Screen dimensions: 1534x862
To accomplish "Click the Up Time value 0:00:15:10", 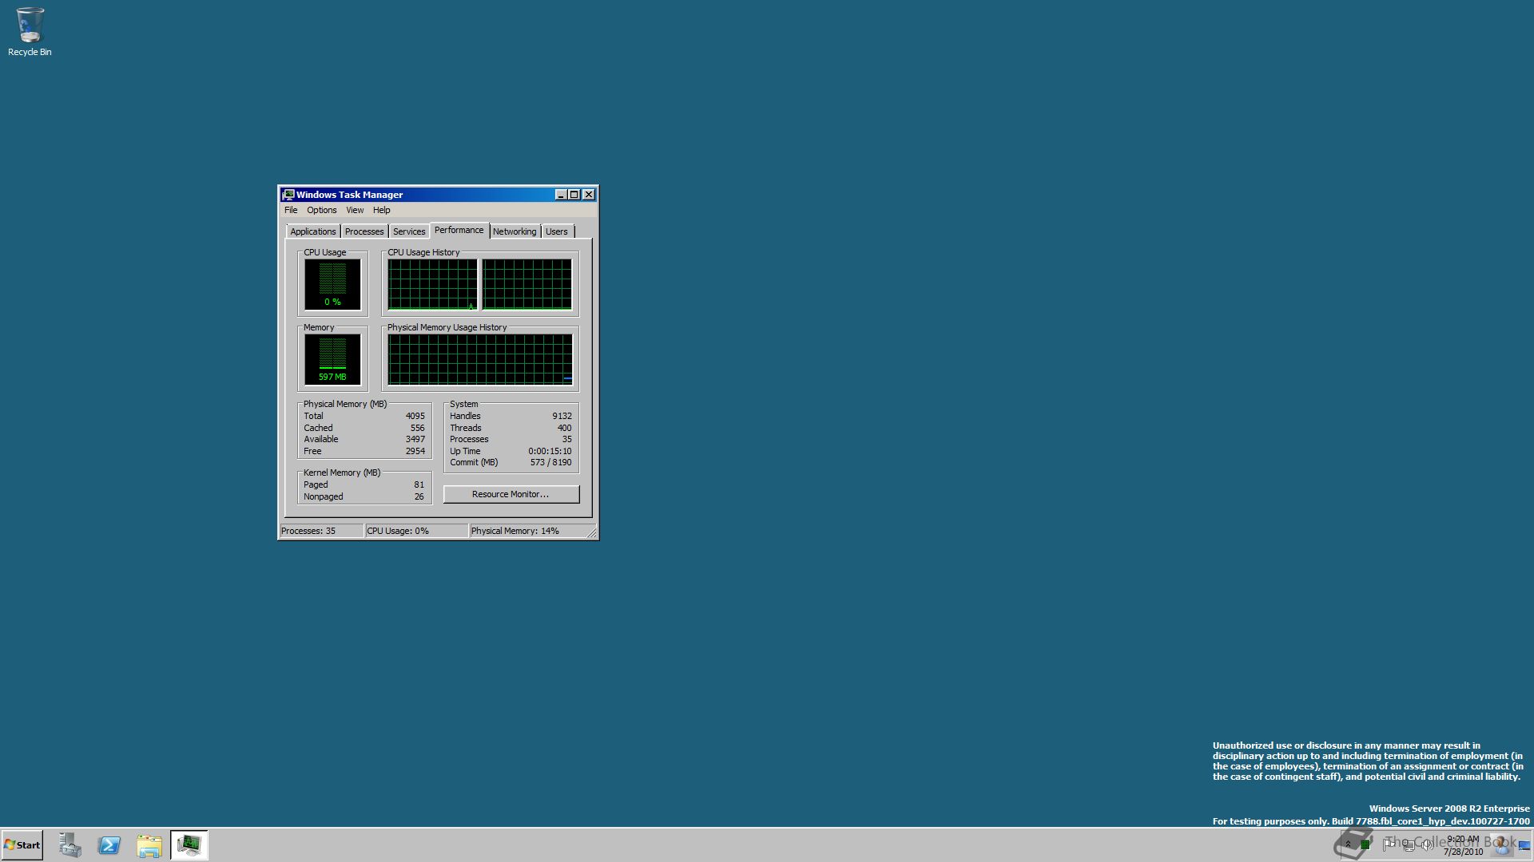I will click(550, 451).
